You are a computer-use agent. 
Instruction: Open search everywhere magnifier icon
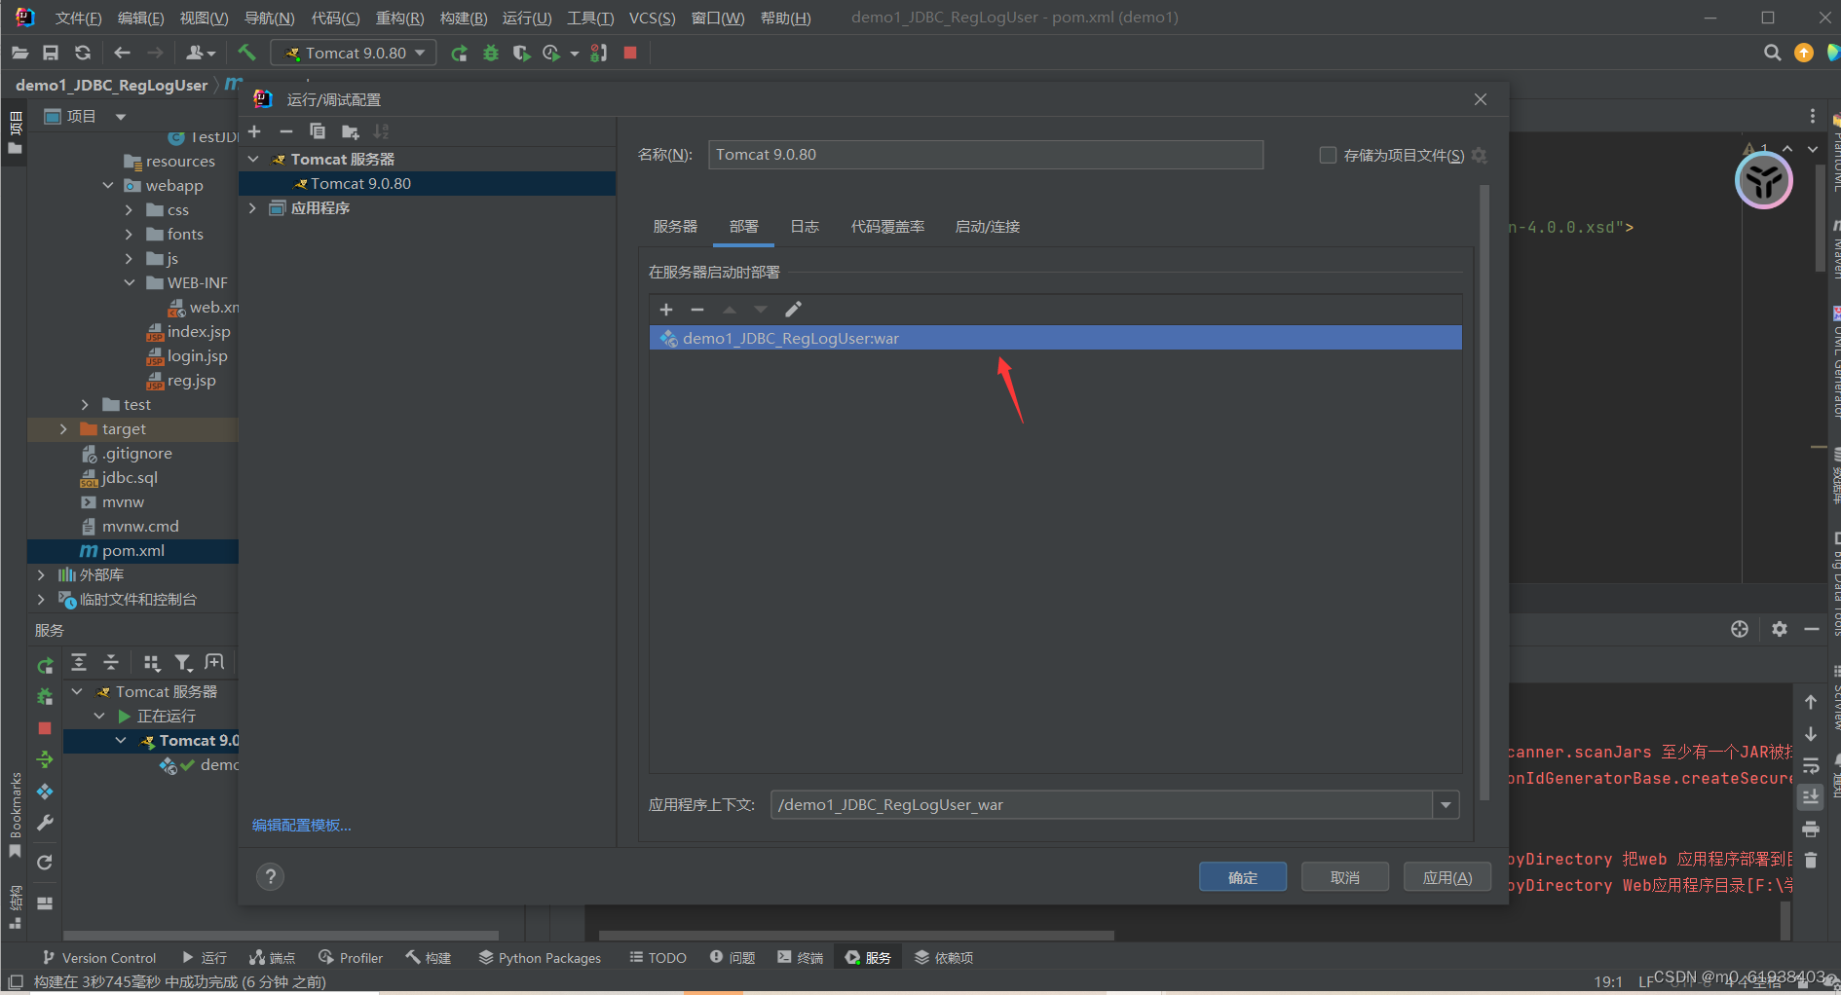pos(1772,53)
